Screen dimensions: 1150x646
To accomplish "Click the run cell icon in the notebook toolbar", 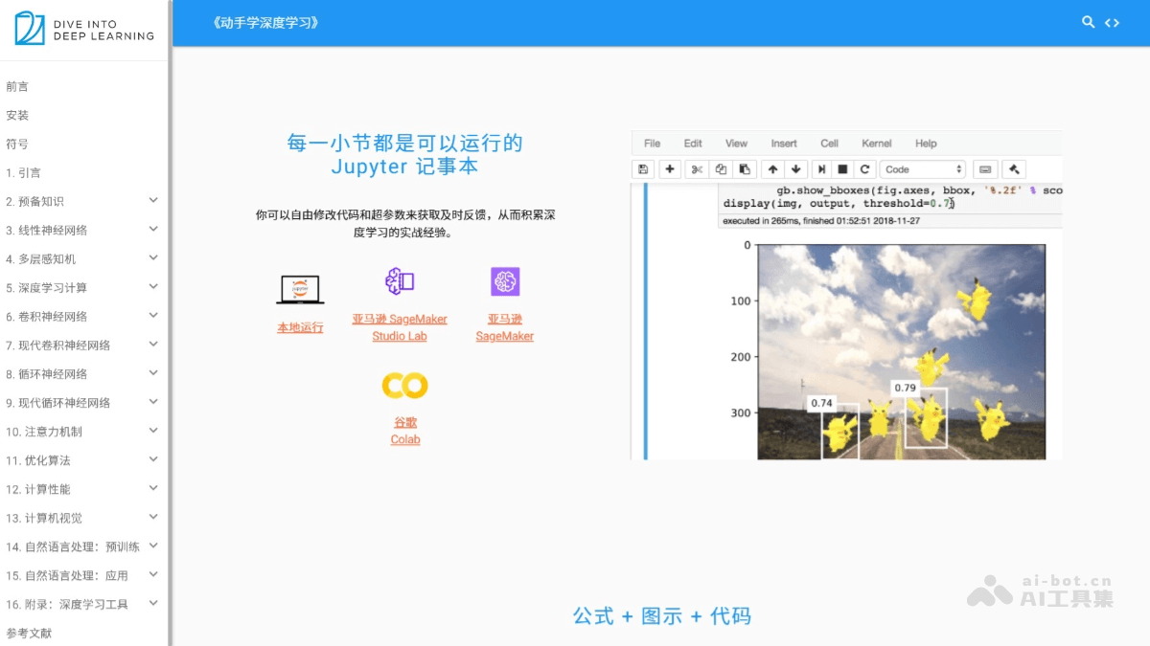I will click(x=822, y=169).
